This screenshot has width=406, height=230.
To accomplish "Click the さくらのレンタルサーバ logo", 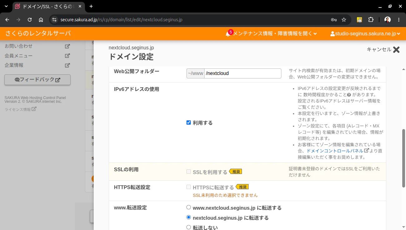I will pyautogui.click(x=38, y=33).
